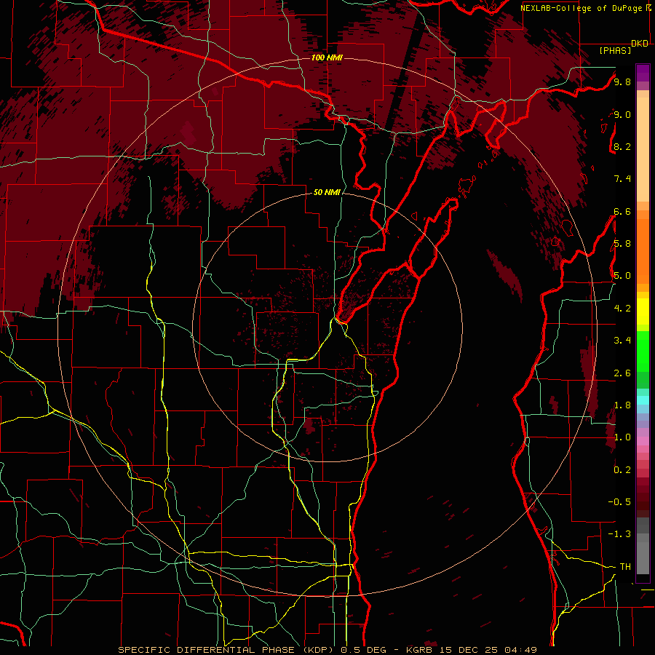The height and width of the screenshot is (655, 655).
Task: Click the 2.6 legend value
Action: click(622, 373)
